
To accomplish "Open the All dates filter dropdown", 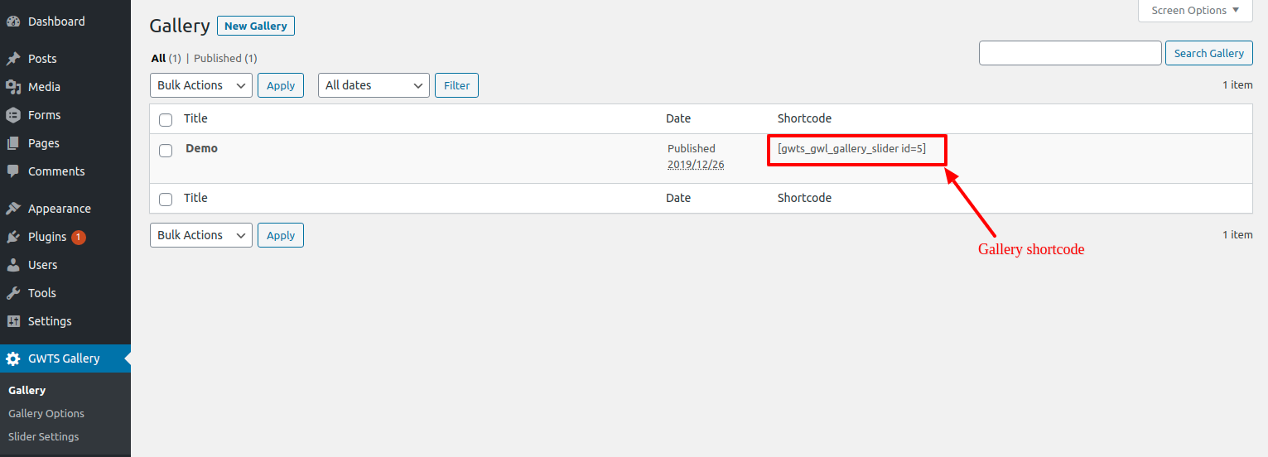I will (374, 85).
